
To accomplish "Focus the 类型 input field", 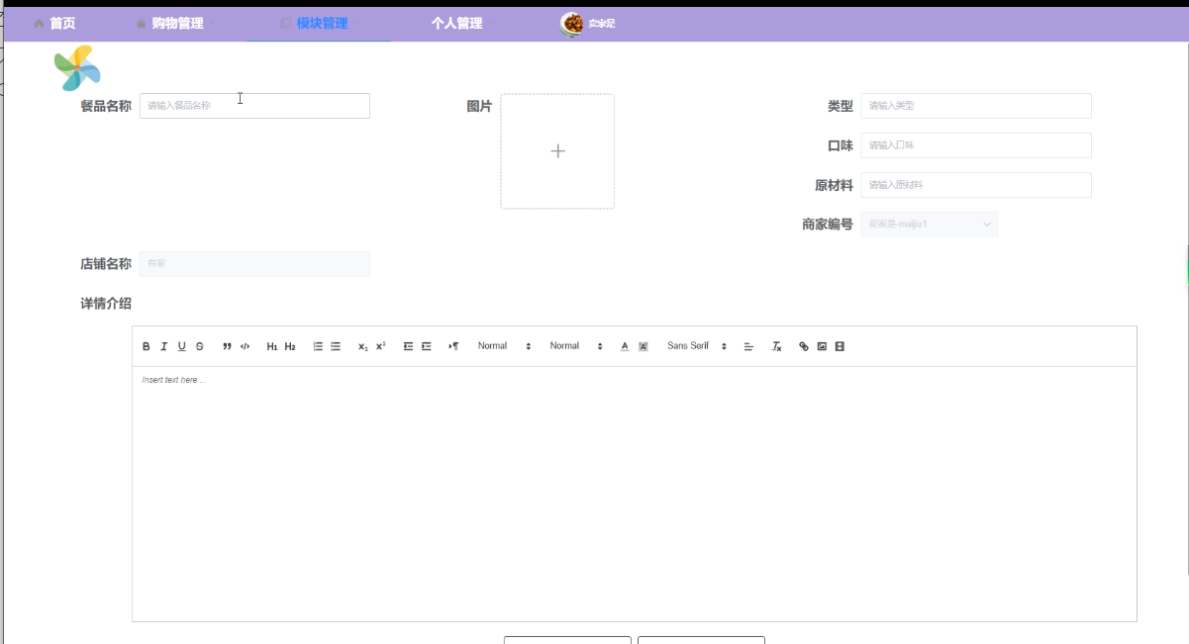I will (x=976, y=106).
